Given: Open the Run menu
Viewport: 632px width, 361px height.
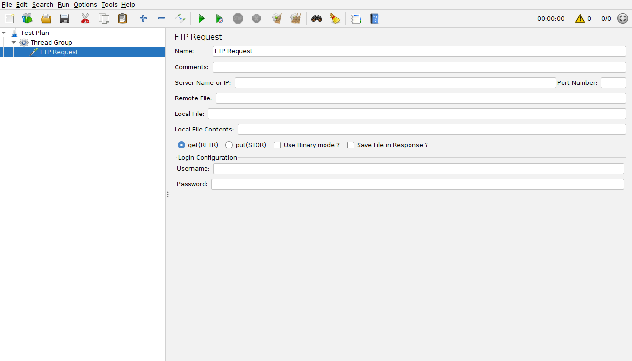Looking at the screenshot, I should [64, 4].
